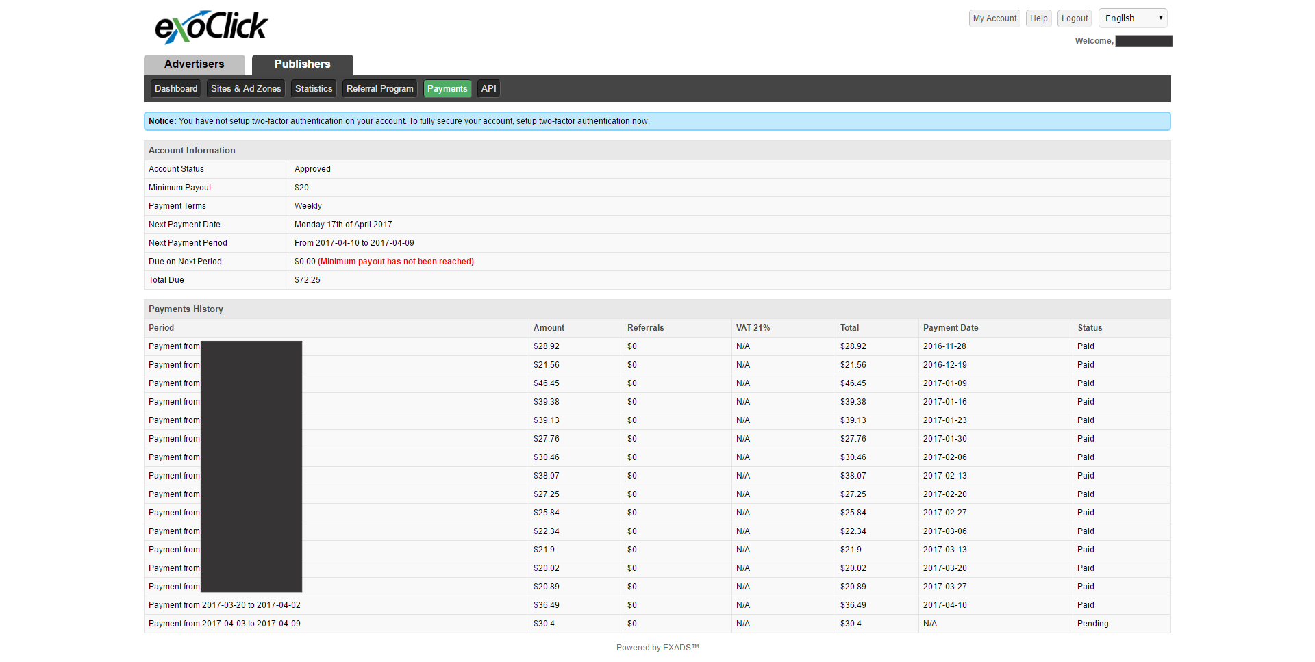
Task: Open the English language dropdown
Action: tap(1133, 18)
